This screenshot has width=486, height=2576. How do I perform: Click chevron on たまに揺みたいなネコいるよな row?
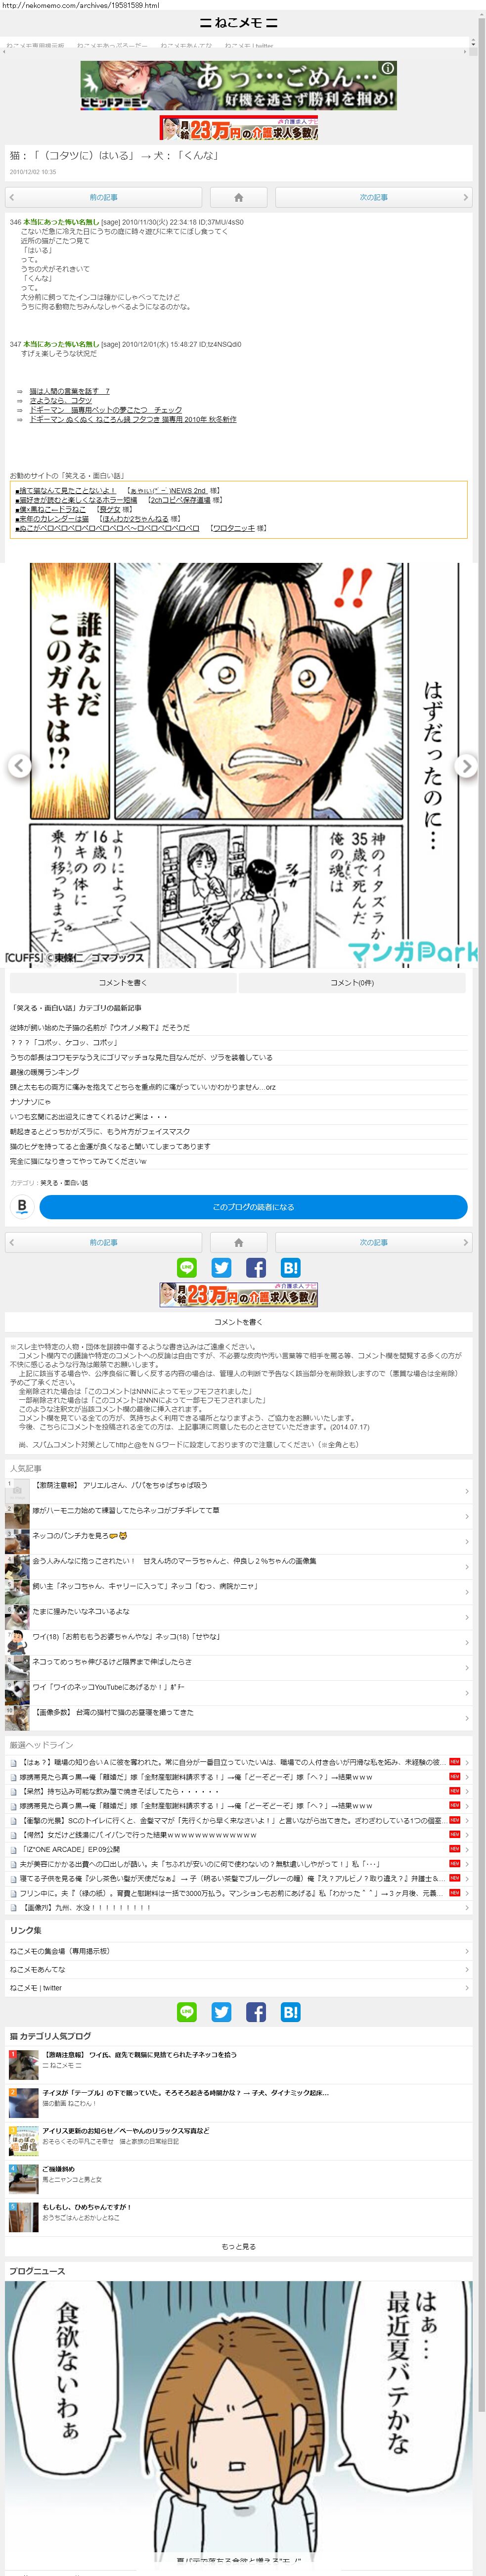point(466,1617)
